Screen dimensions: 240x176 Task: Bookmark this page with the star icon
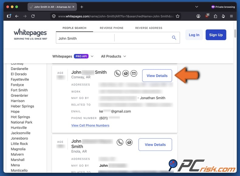tap(177, 16)
